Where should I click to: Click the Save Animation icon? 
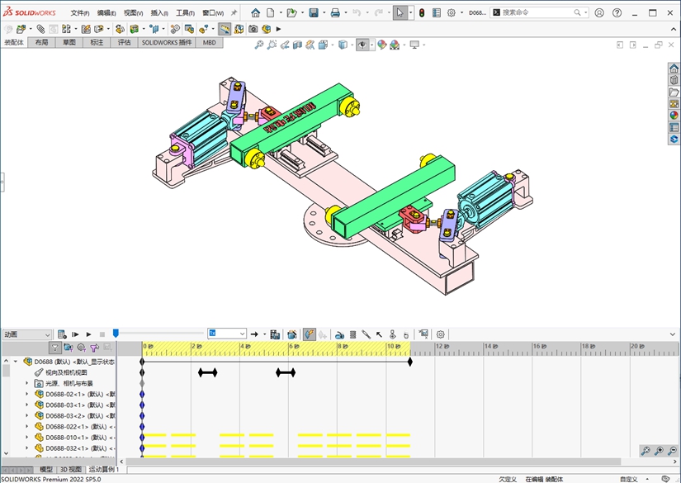tap(275, 334)
